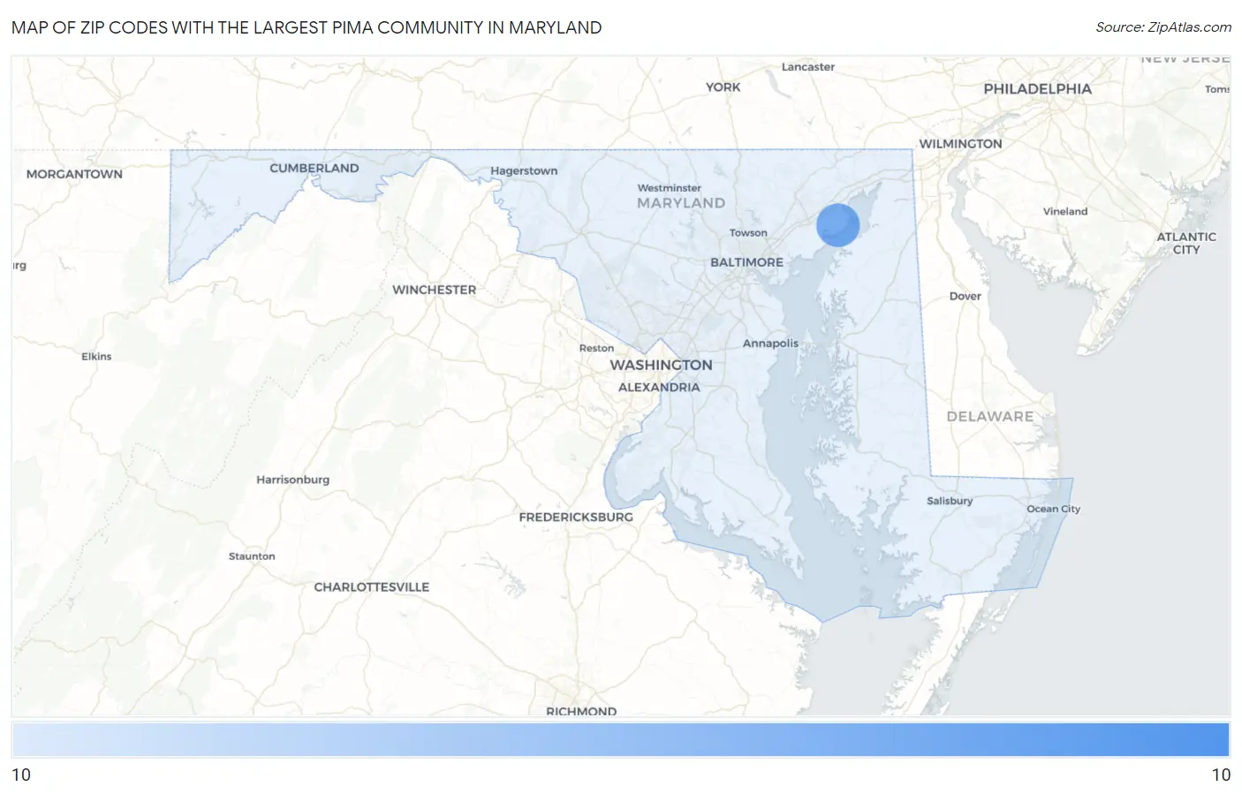Click the blue gradient legend bar
The image size is (1242, 794).
click(620, 739)
